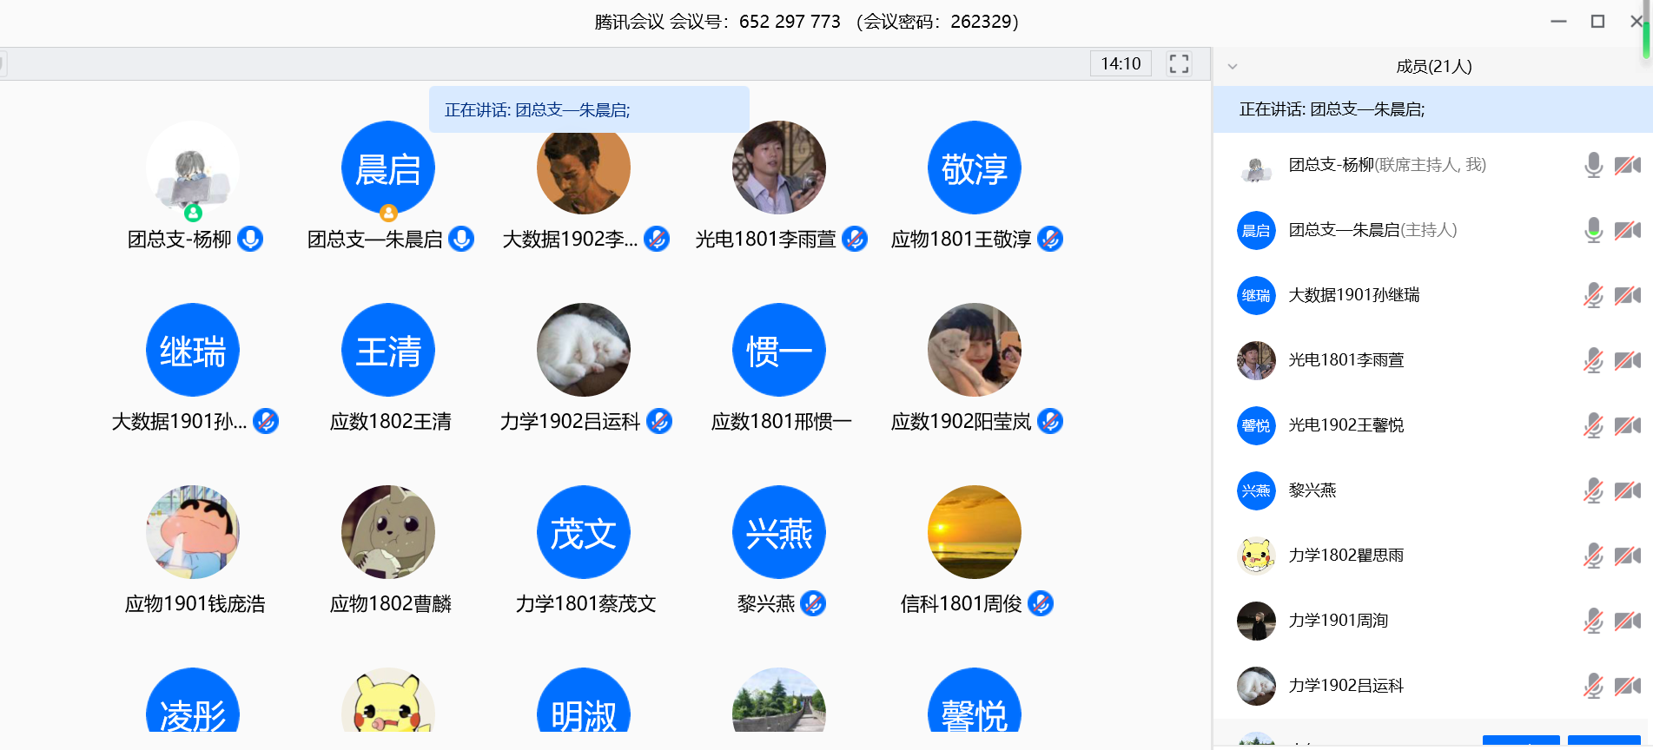Open 应物1901钱庞浩 avatar thumbnail

pos(193,532)
